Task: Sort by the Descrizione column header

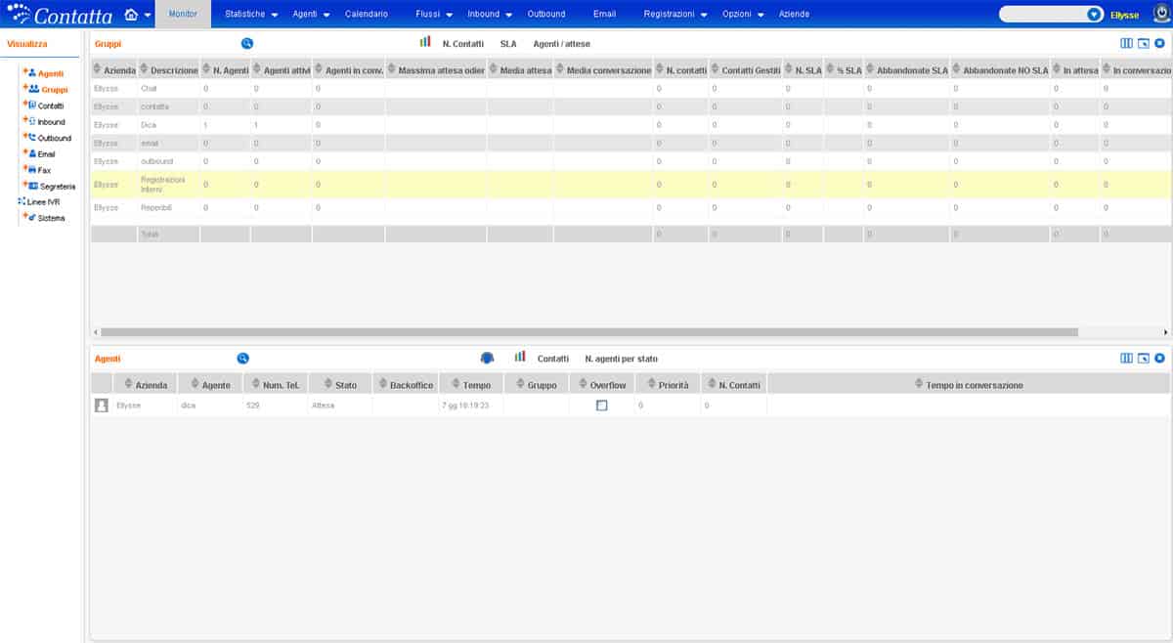Action: pyautogui.click(x=174, y=70)
